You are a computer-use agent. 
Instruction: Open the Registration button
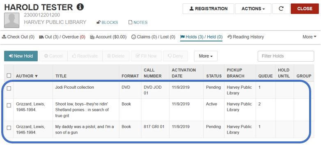208,9
